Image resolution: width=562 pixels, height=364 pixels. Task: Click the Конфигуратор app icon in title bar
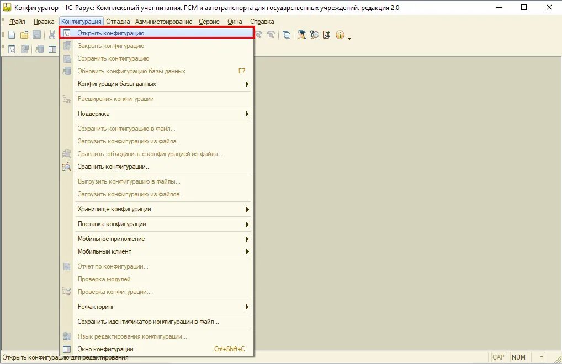coord(7,7)
